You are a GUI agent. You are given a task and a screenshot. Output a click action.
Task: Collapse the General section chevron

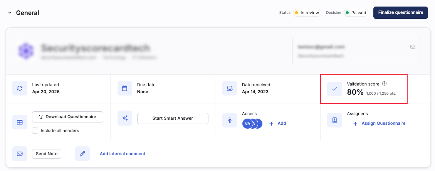coord(10,13)
